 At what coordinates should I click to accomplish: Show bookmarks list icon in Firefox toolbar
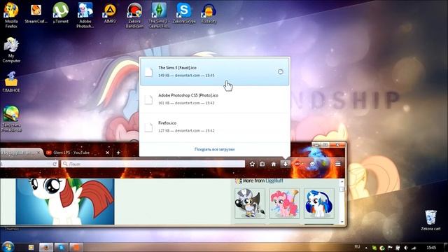point(262,164)
